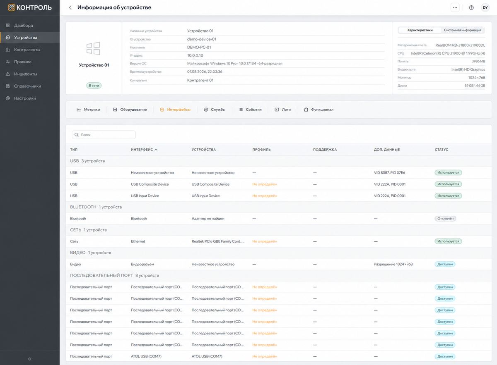Click the Правила sidebar icon

tap(8, 62)
